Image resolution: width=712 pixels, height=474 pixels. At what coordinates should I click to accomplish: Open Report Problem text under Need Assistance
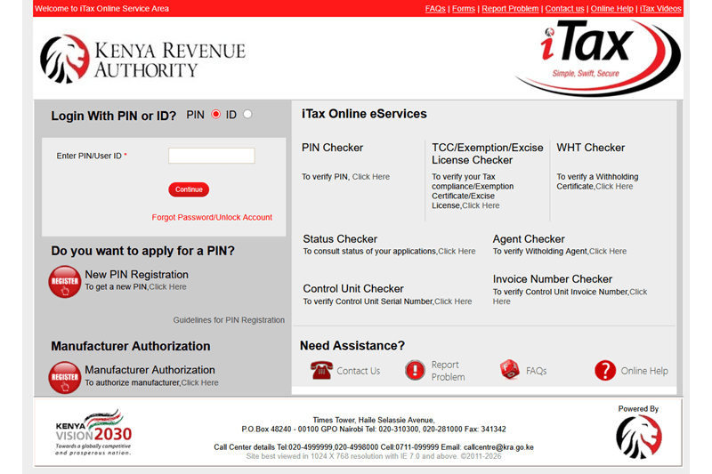click(449, 371)
